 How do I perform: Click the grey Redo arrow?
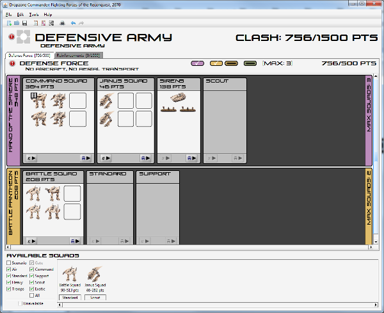(x=81, y=23)
